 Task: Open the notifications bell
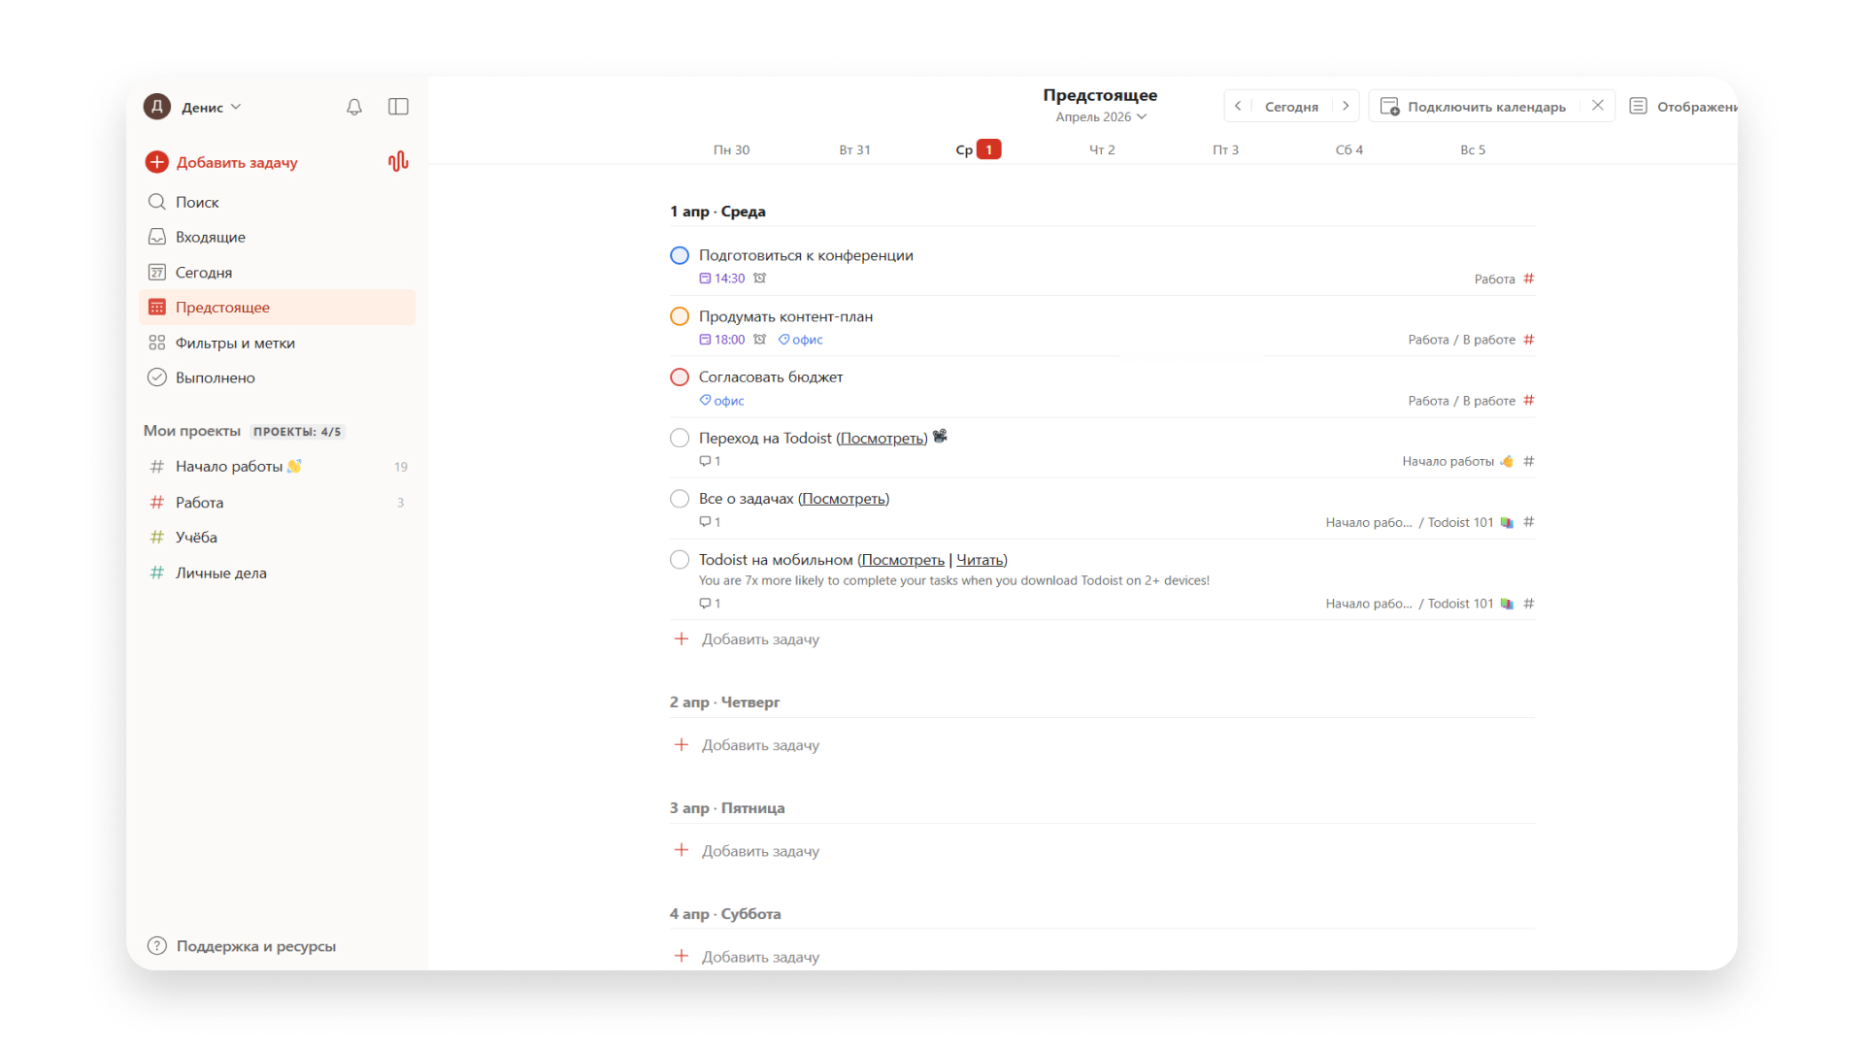tap(353, 107)
